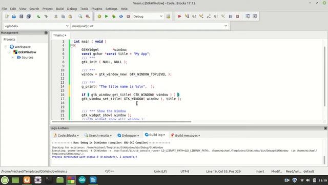Select the Build log tab

click(155, 135)
